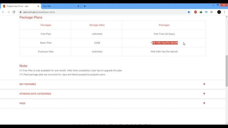Image resolution: width=228 pixels, height=128 pixels.
Task: Expand the FAQs section
Action: point(113,103)
